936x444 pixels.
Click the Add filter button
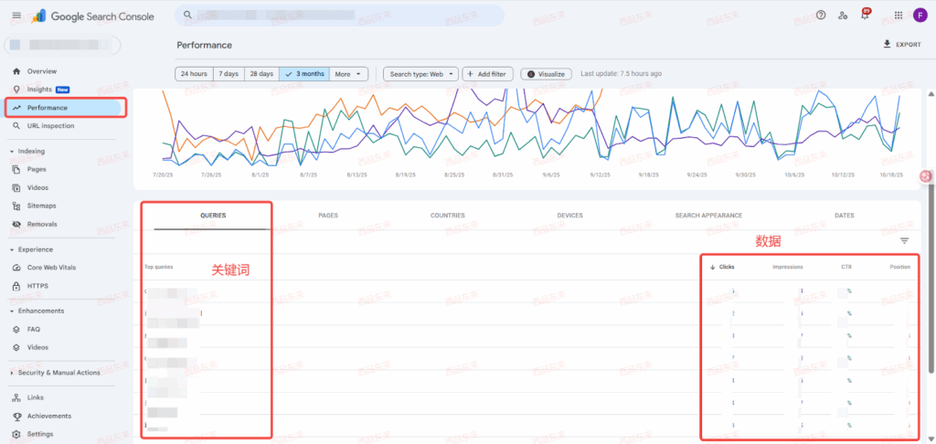coord(488,74)
